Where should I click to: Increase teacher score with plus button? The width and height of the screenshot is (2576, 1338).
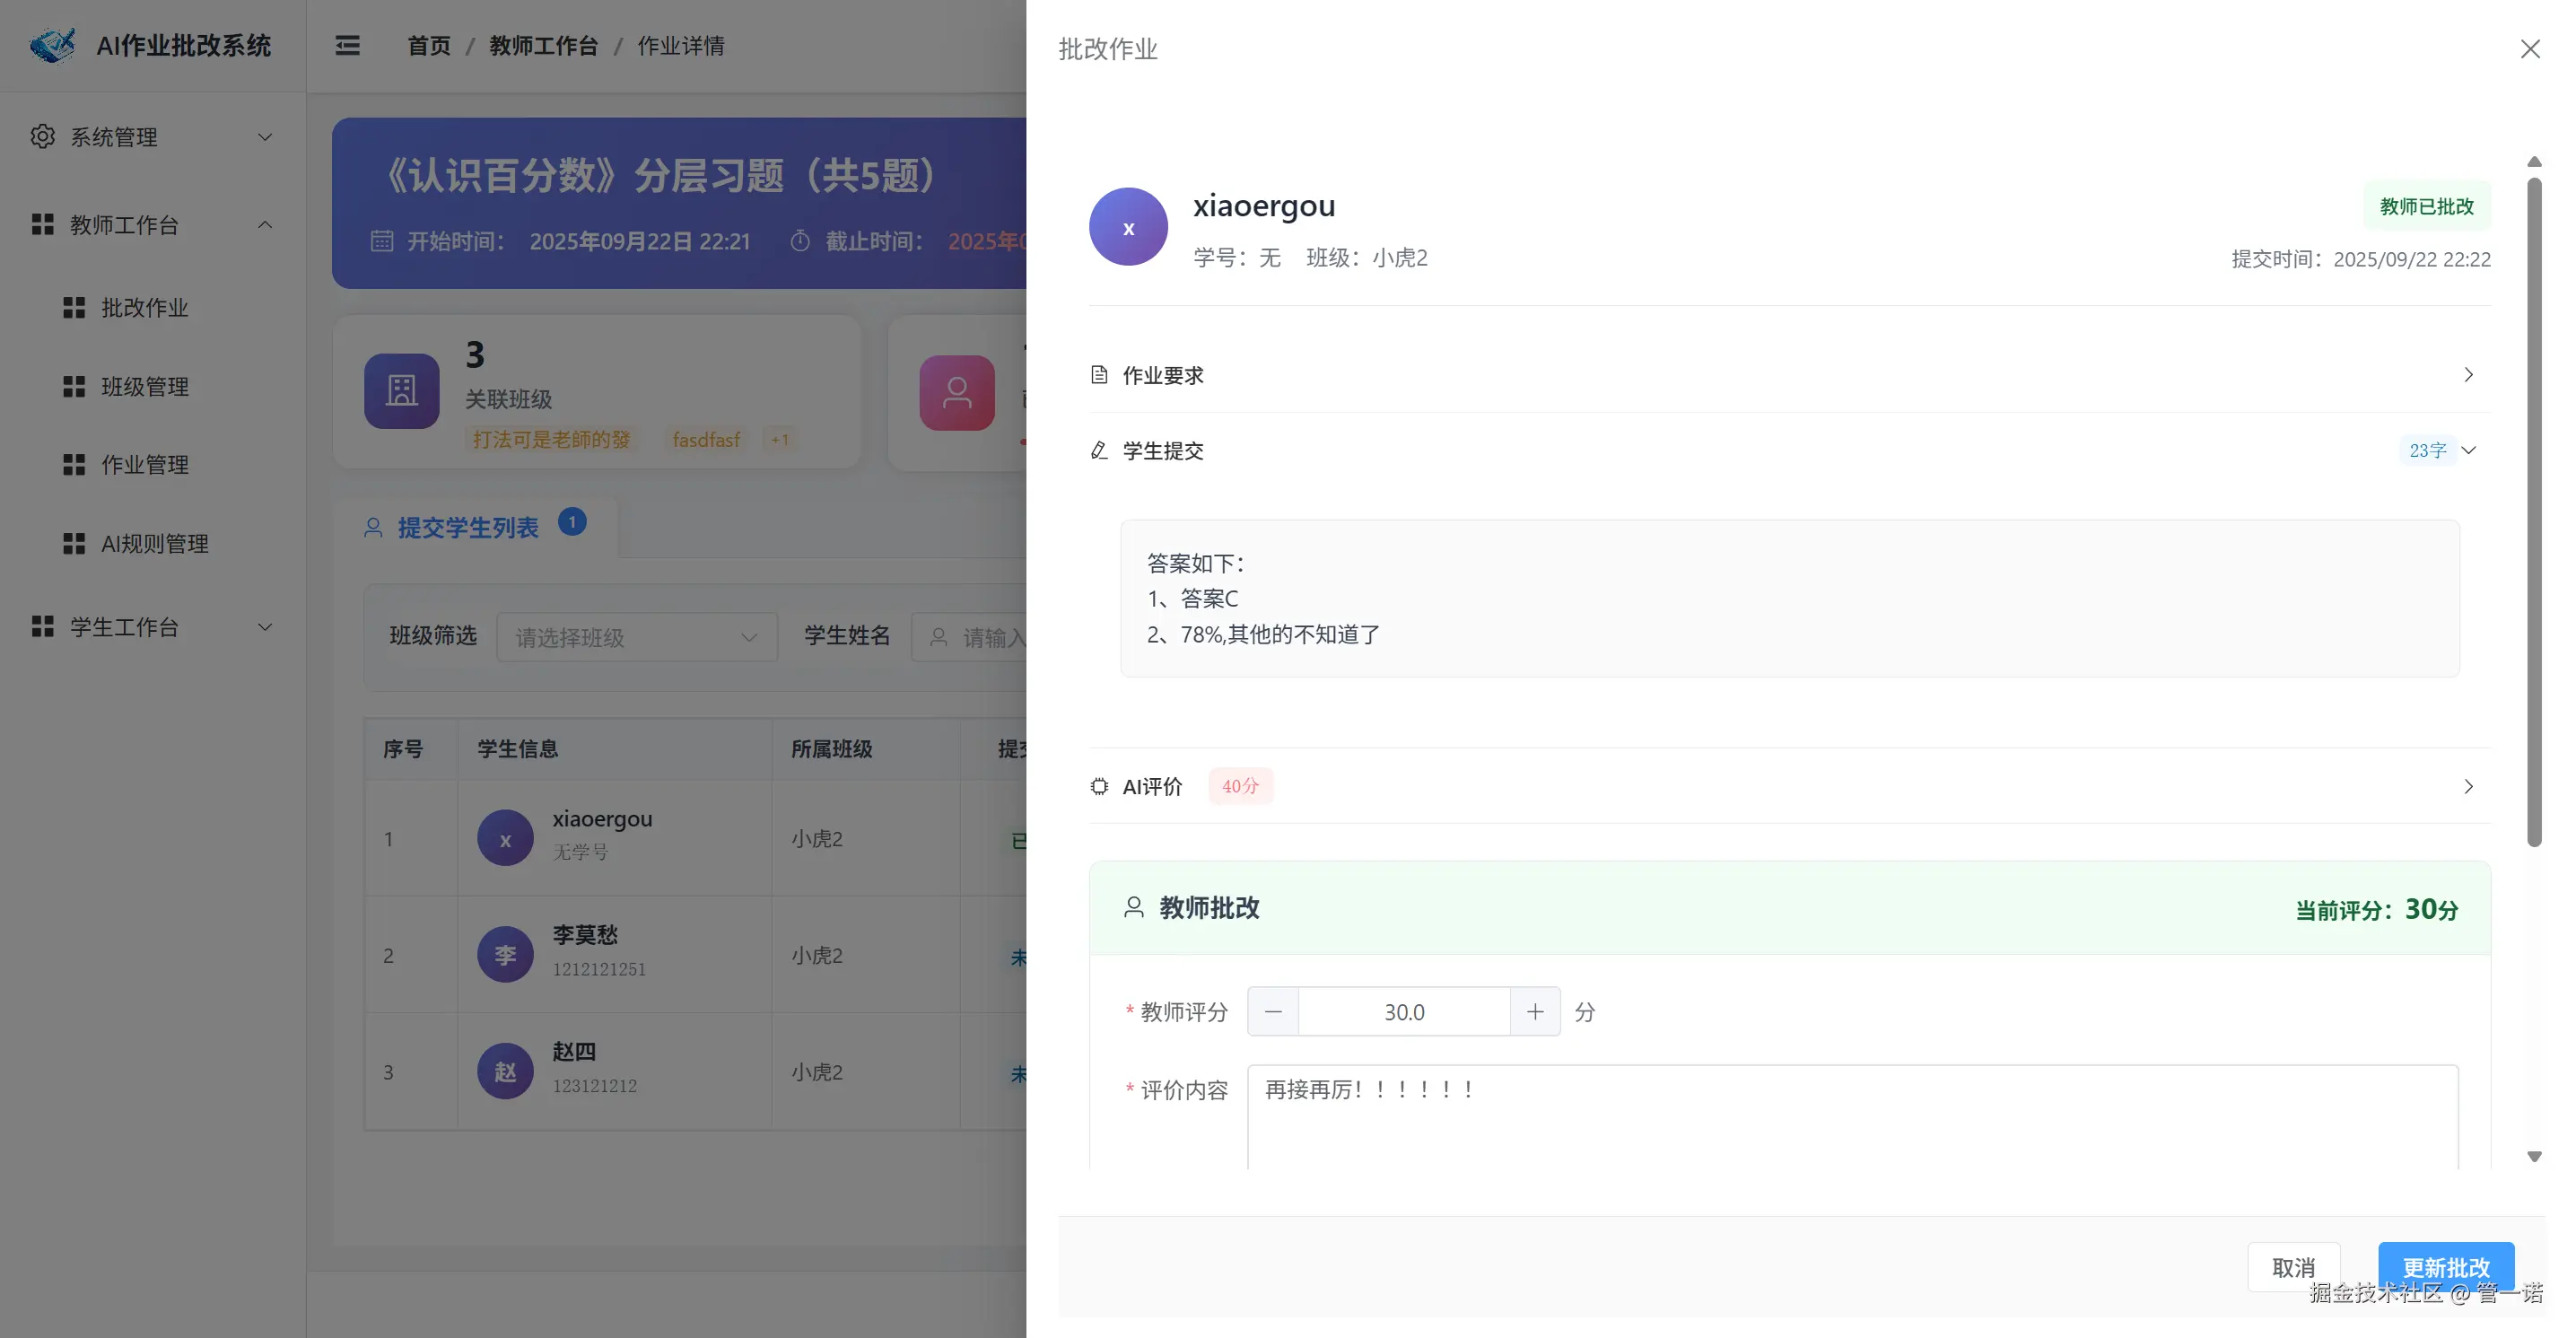(x=1535, y=1012)
